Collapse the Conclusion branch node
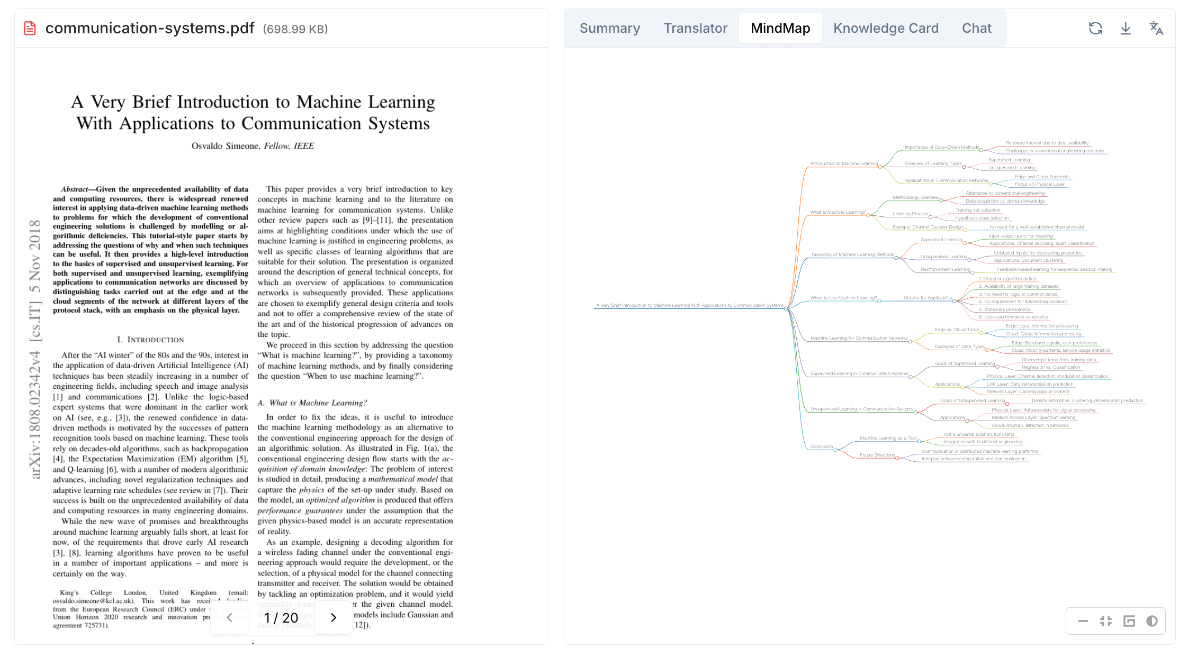Image resolution: width=1188 pixels, height=657 pixels. click(x=835, y=450)
